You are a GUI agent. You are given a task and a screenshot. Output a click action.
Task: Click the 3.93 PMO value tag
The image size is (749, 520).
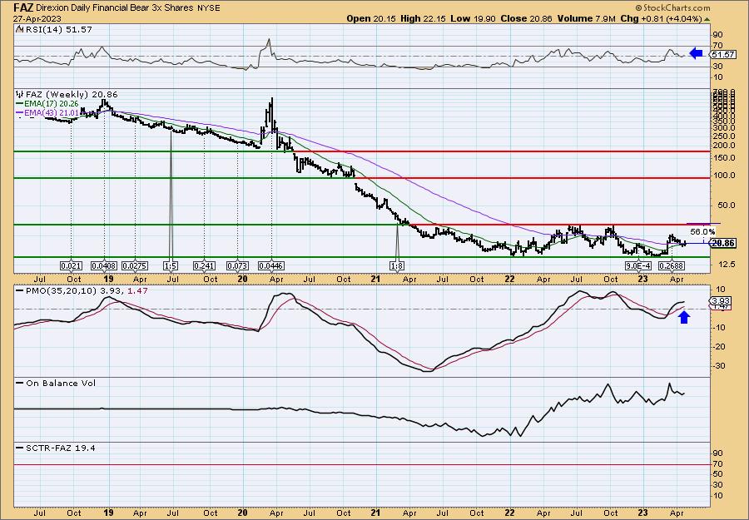point(721,301)
